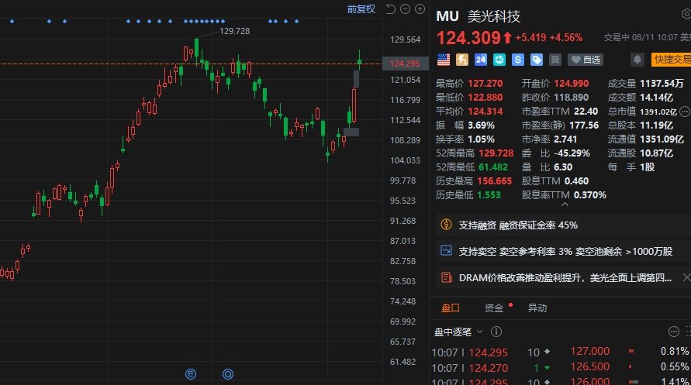Click the blue dollar-sign icon

coord(518,60)
